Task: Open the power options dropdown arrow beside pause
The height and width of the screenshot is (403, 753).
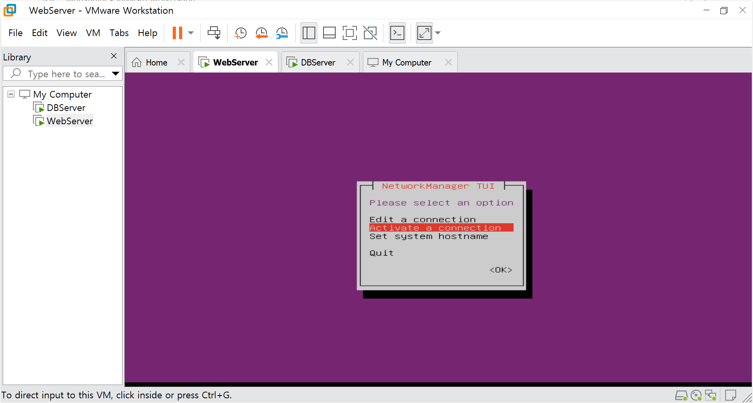Action: coord(191,33)
